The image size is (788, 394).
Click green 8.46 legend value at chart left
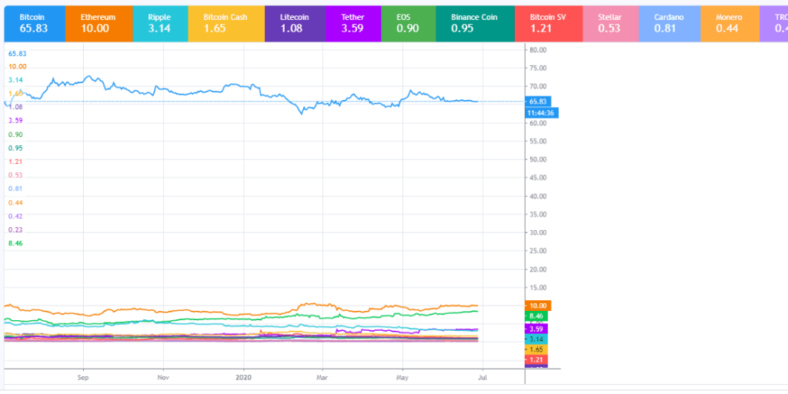click(15, 243)
